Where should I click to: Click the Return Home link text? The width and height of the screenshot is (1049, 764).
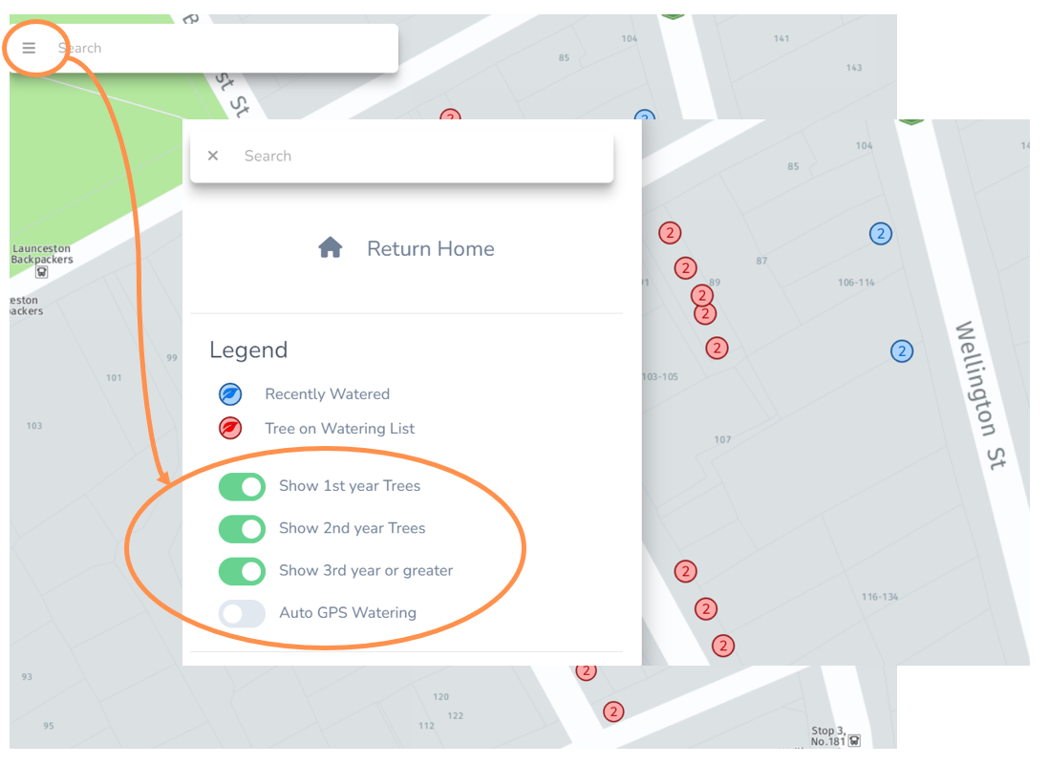tap(430, 248)
